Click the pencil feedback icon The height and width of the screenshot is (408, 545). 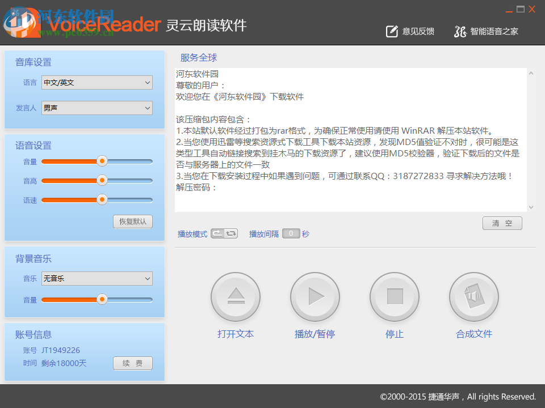click(x=391, y=31)
